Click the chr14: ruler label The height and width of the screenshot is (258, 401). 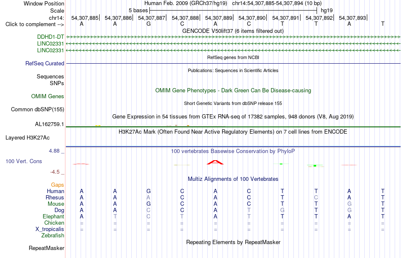(57, 18)
